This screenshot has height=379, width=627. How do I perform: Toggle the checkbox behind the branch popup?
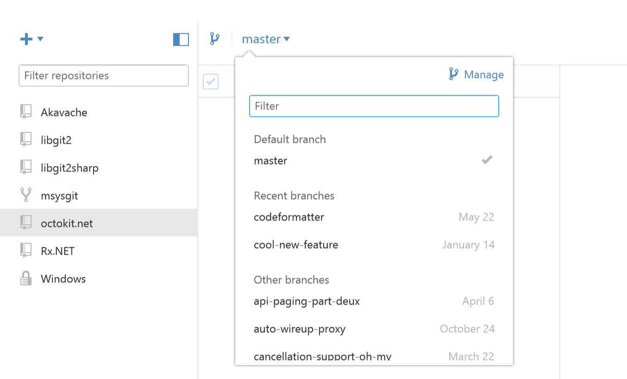click(x=211, y=82)
